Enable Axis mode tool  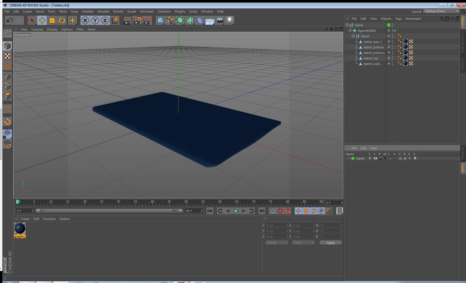coord(7,109)
